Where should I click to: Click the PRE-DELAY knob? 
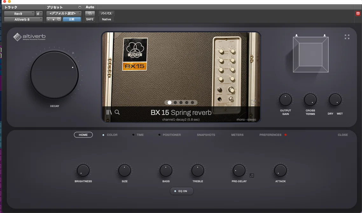coord(239,171)
